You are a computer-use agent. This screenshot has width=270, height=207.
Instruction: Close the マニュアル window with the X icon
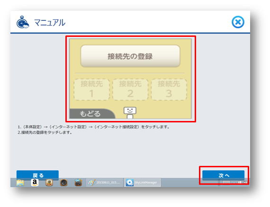[238, 22]
